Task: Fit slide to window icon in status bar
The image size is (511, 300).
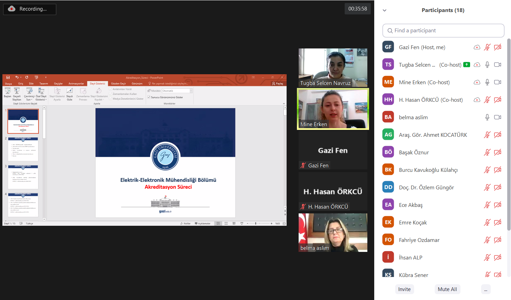Action: click(284, 223)
